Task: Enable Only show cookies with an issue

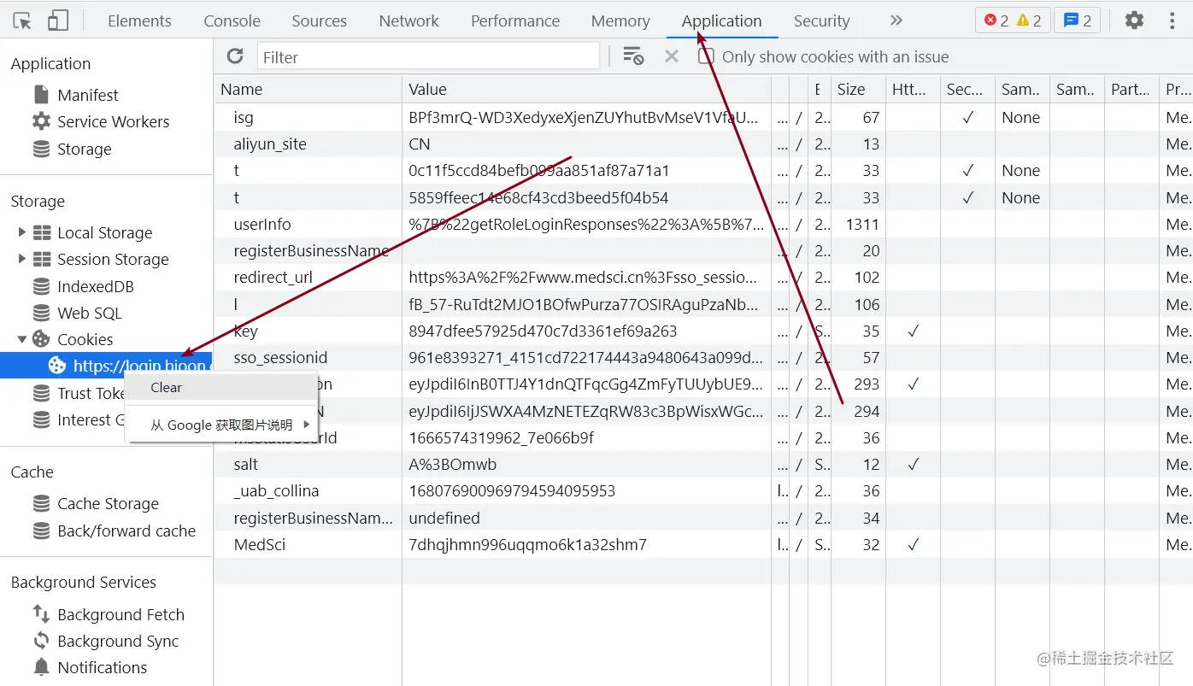Action: pos(706,56)
